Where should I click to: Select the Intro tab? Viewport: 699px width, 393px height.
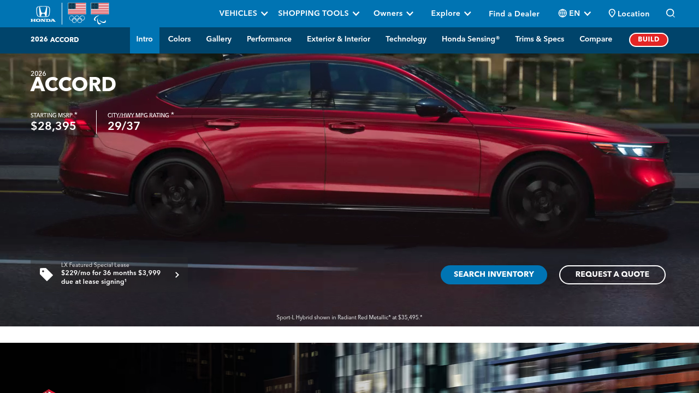pos(145,39)
